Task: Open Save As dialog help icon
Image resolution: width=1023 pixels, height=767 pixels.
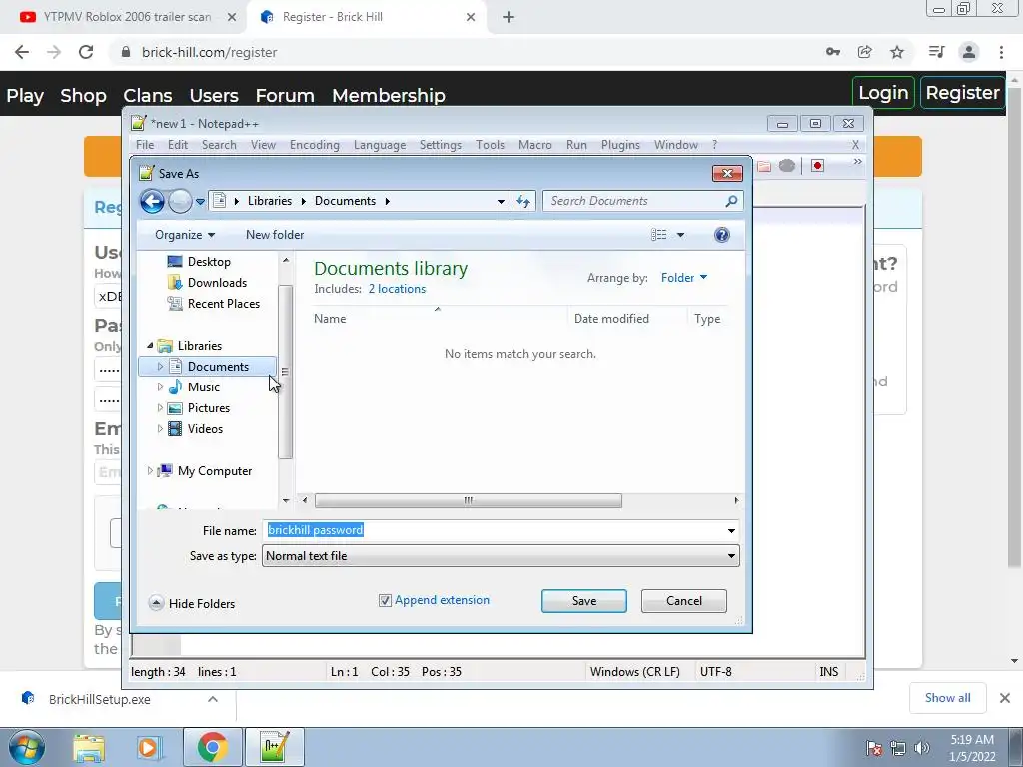Action: 721,235
